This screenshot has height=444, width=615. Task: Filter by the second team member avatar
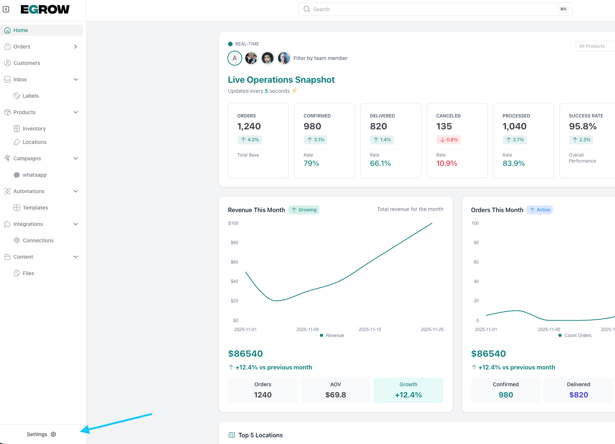click(x=251, y=58)
